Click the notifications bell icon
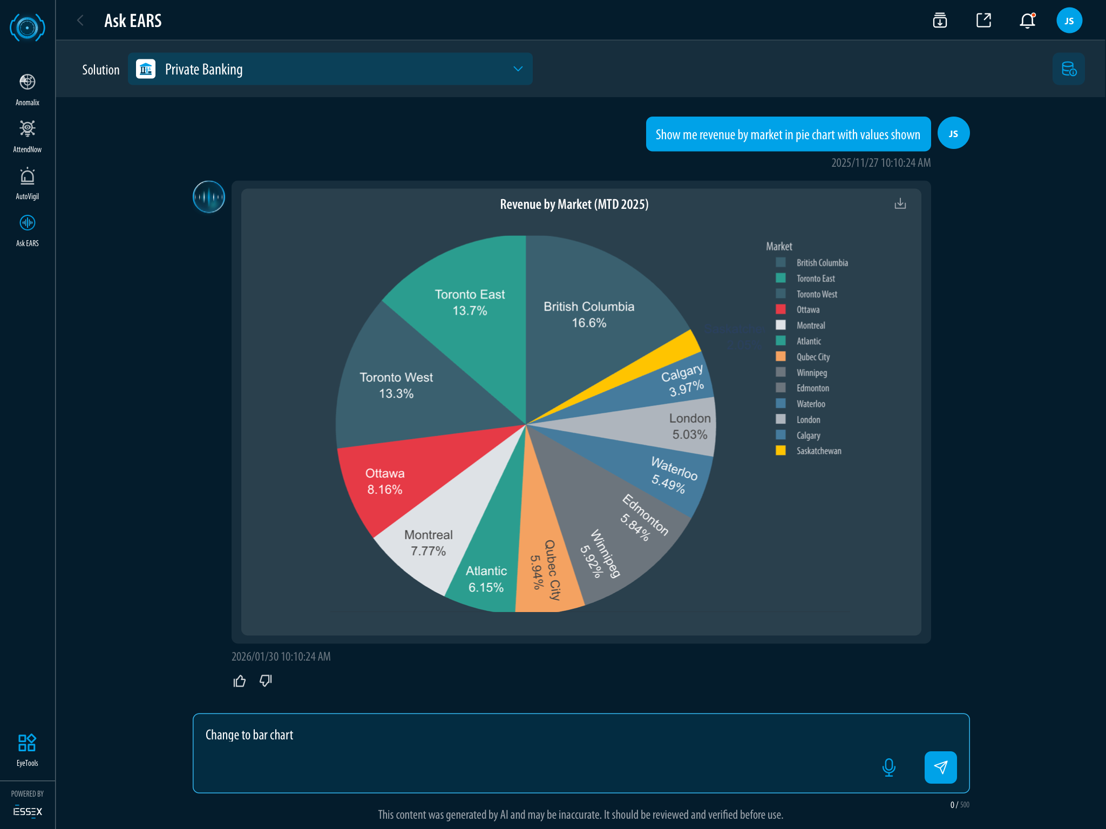Image resolution: width=1106 pixels, height=829 pixels. click(x=1027, y=21)
